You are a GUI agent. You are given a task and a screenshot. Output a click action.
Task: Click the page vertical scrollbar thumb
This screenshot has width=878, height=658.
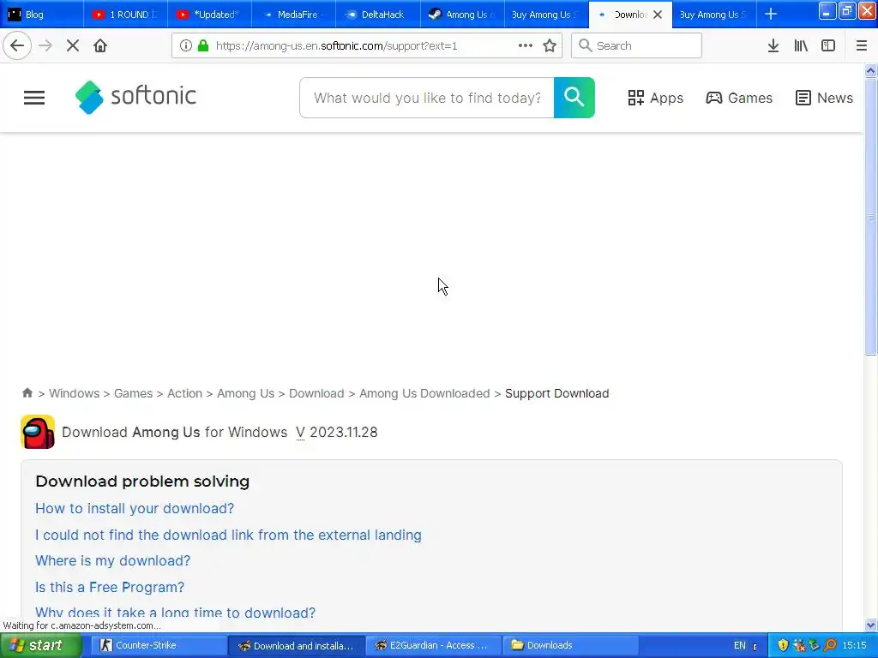(870, 216)
